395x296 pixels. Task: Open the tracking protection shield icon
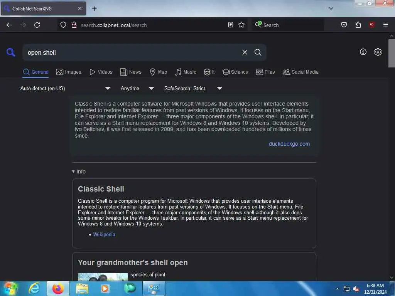click(x=63, y=25)
